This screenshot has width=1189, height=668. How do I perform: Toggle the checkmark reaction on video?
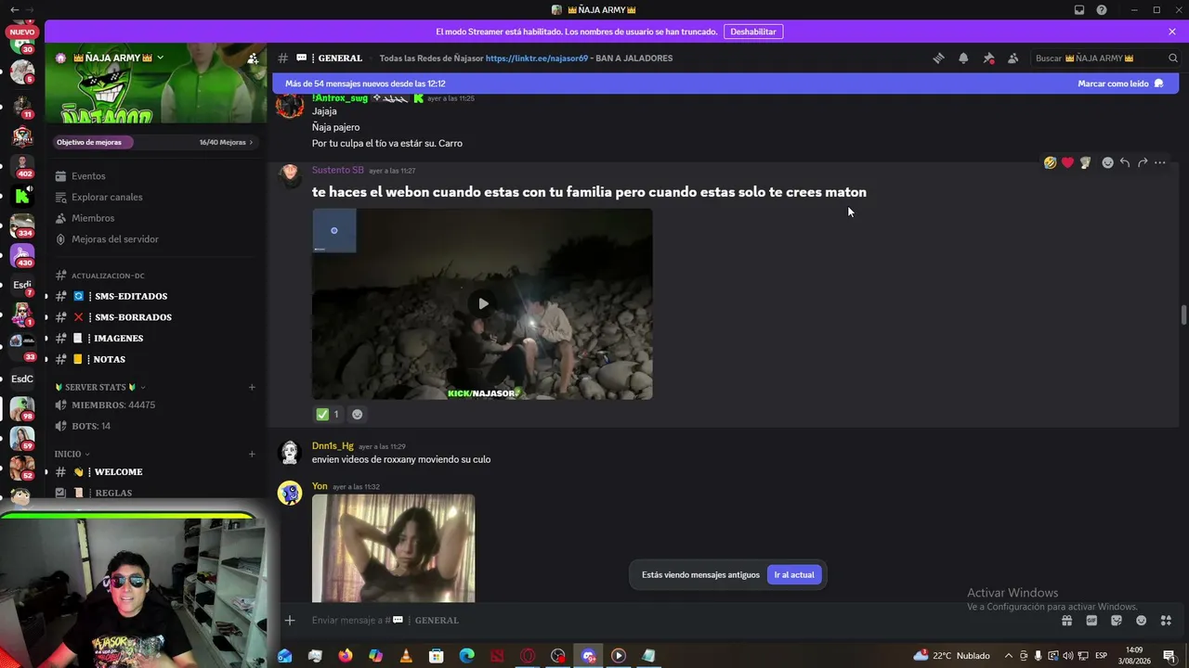coord(327,415)
